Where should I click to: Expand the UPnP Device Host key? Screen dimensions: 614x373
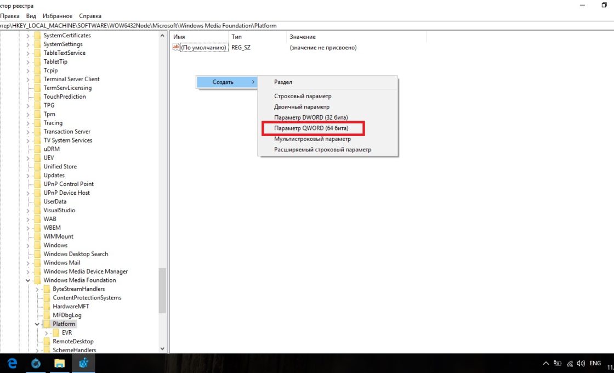[x=28, y=193]
